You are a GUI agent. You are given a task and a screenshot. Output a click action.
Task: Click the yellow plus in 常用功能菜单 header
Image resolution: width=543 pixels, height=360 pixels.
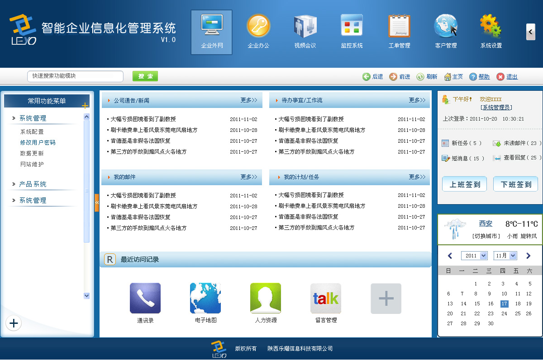tap(85, 106)
